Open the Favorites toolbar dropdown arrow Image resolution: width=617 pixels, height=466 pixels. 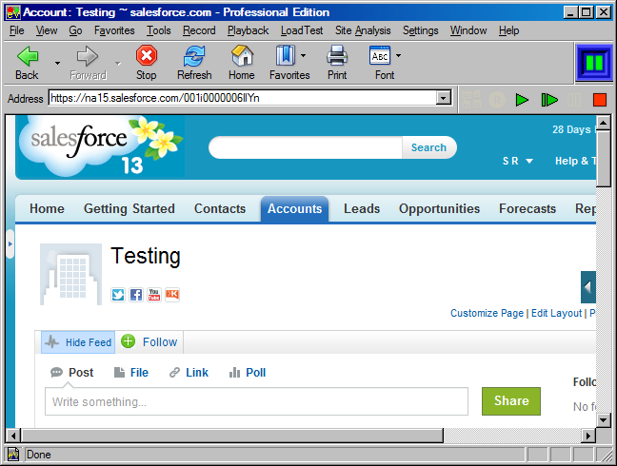pyautogui.click(x=303, y=55)
